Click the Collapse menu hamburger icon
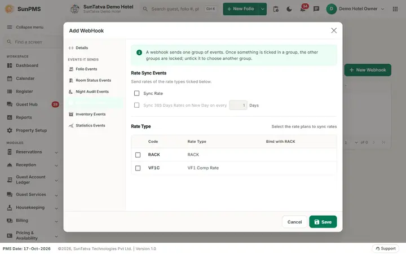Image resolution: width=406 pixels, height=254 pixels. [x=10, y=27]
